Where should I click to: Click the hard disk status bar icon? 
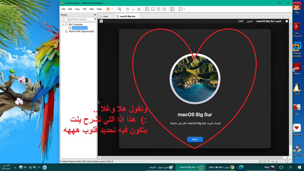pyautogui.click(x=260, y=161)
